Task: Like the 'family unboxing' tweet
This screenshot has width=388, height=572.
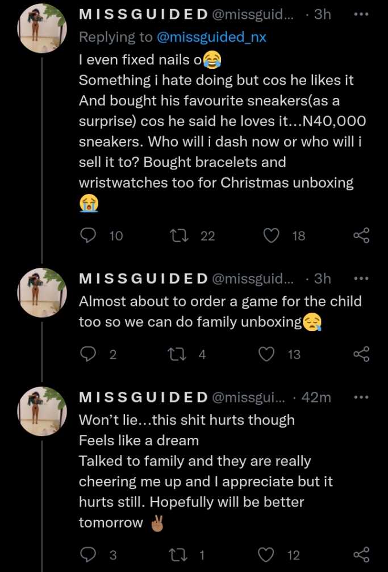Action: [267, 354]
